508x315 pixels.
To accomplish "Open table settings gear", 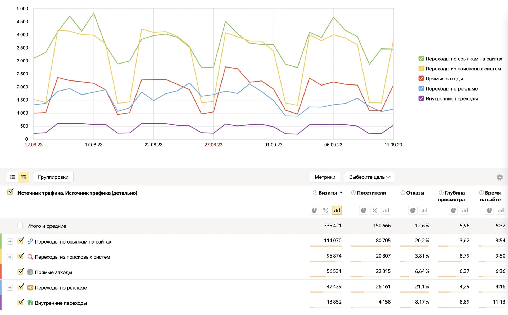I will (x=500, y=177).
